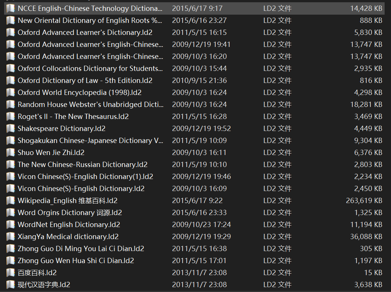
Task: Click the New Chinese-Russian Dictionary file icon
Action: click(11, 165)
